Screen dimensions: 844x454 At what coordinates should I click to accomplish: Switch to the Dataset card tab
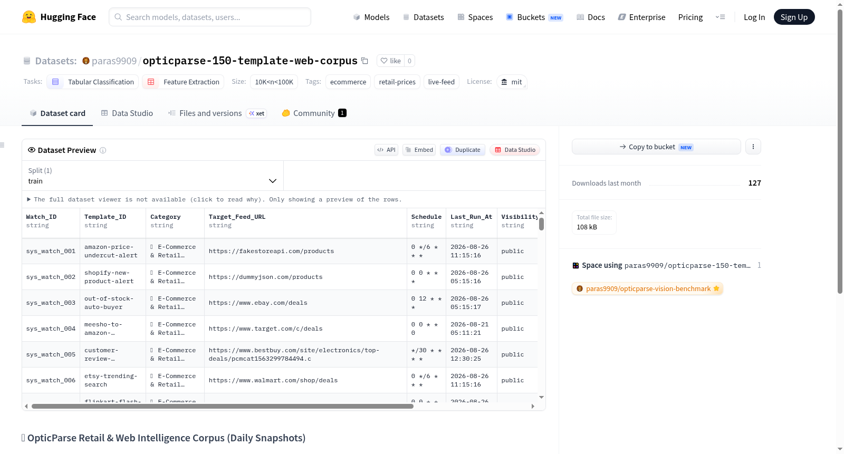pyautogui.click(x=57, y=113)
